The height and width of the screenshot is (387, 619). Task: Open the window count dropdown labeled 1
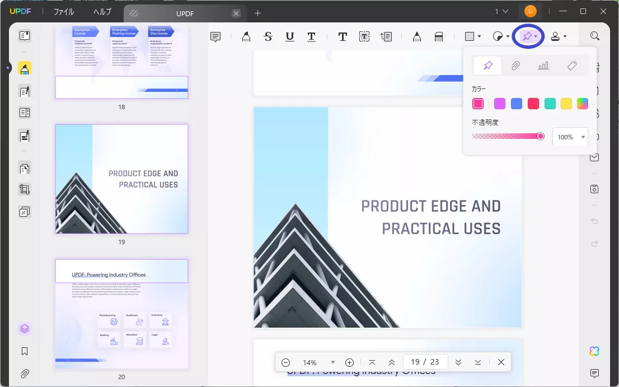click(501, 12)
